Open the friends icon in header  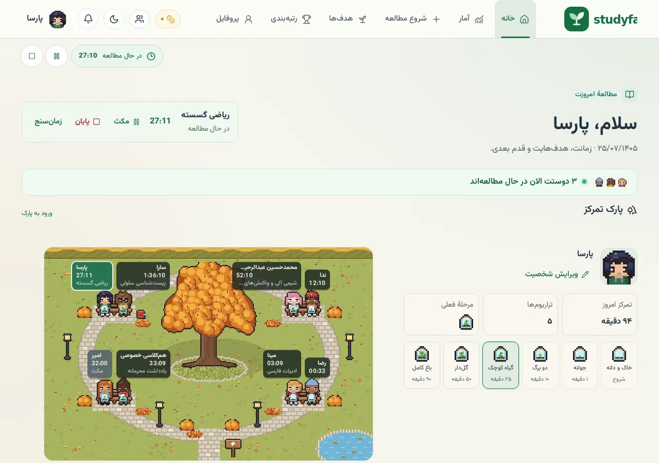coord(140,19)
